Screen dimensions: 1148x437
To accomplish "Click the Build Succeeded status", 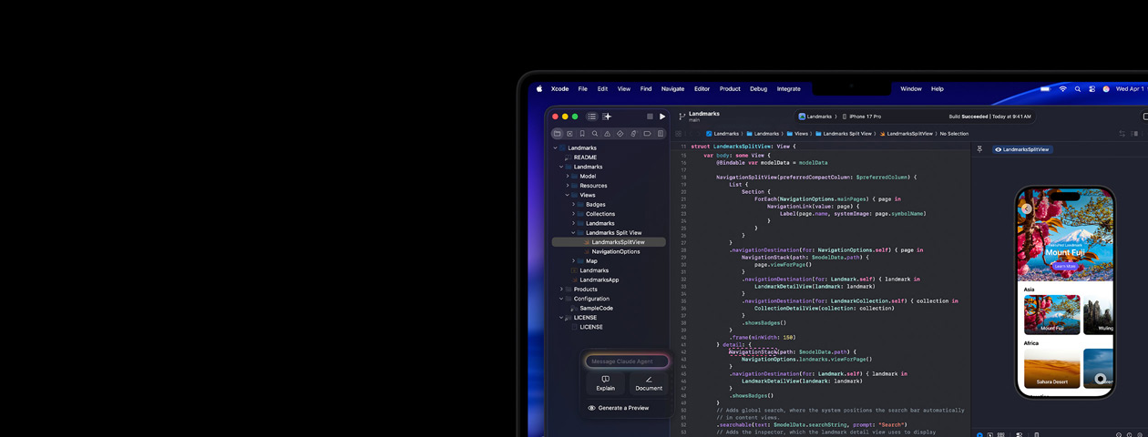I will pyautogui.click(x=989, y=117).
